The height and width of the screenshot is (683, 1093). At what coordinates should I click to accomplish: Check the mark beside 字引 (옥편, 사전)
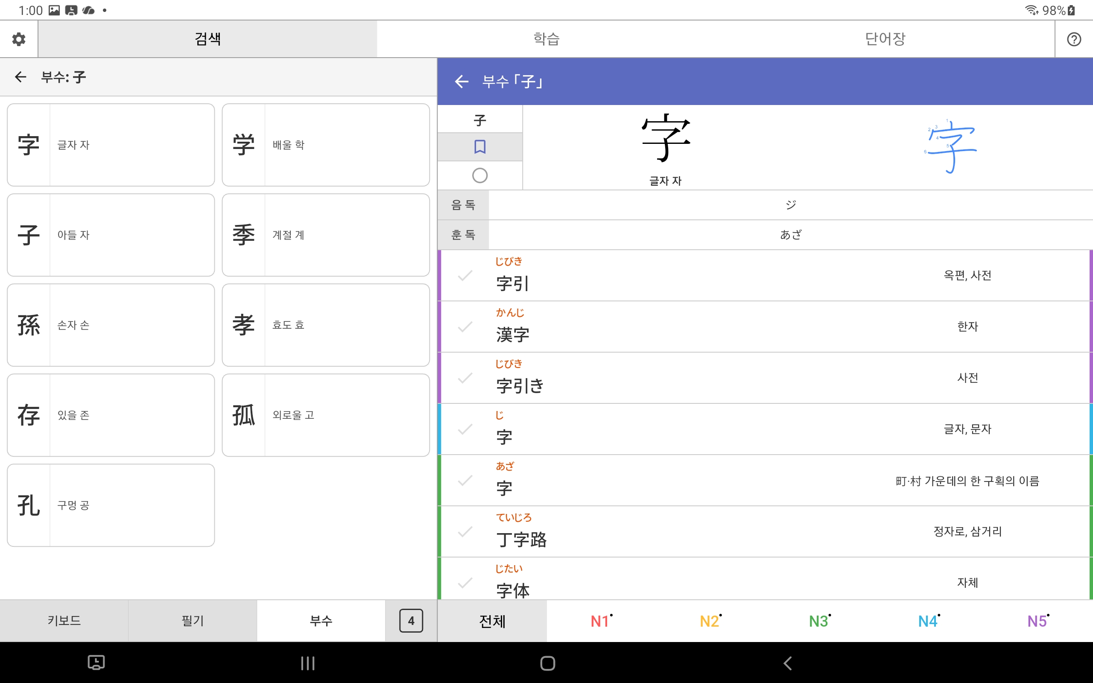point(465,276)
